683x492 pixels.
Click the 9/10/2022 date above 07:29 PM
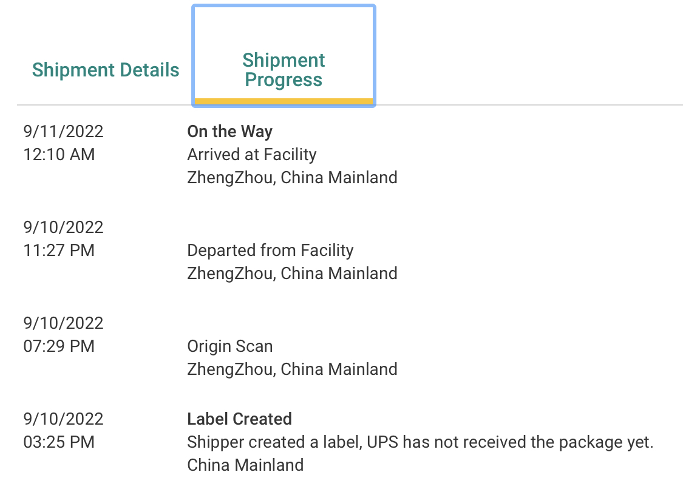(x=63, y=323)
